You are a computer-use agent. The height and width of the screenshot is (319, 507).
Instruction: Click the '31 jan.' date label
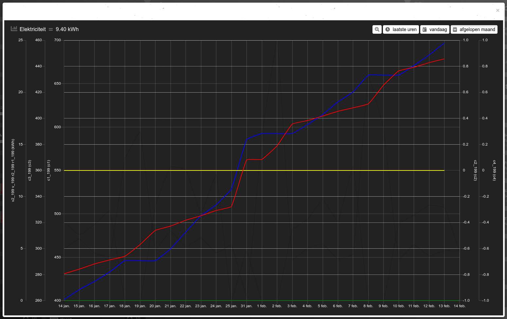coord(246,306)
